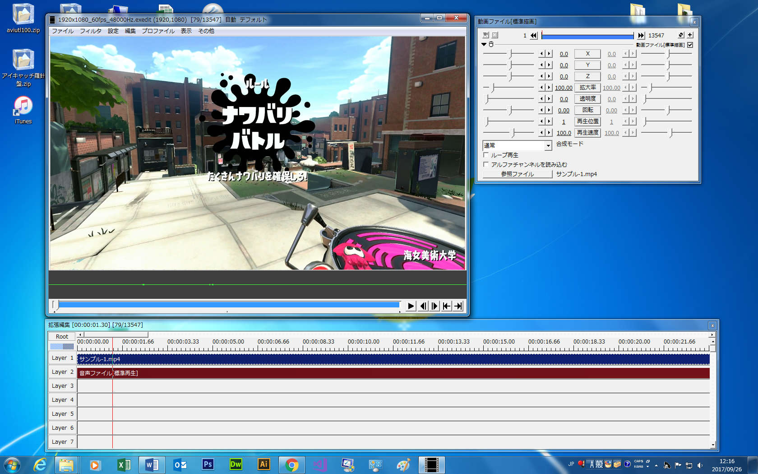Enable アルファチャンネルを読み込む checkbox
758x474 pixels.
[486, 164]
